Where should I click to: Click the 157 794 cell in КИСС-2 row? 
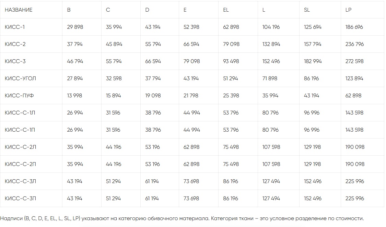pos(313,44)
